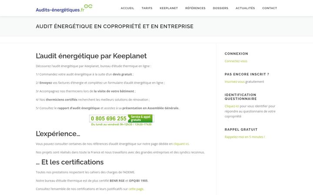Image resolution: width=313 pixels, height=195 pixels.
Task: Click 'rapport d'audit énergétique' bold text
Action: pos(79,108)
